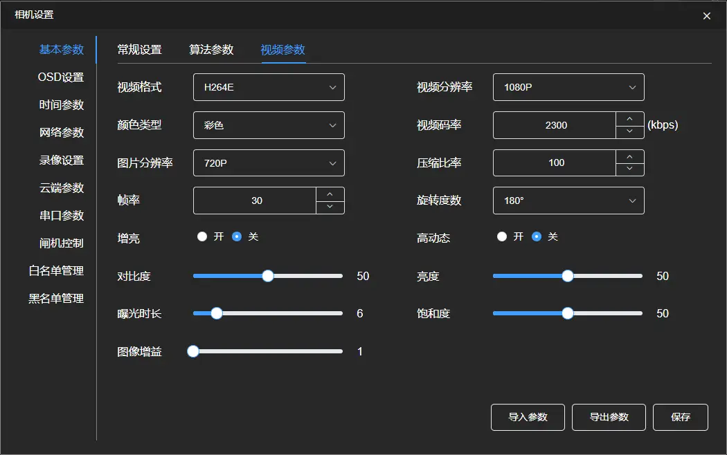Open 闸机控制 settings

(x=61, y=243)
